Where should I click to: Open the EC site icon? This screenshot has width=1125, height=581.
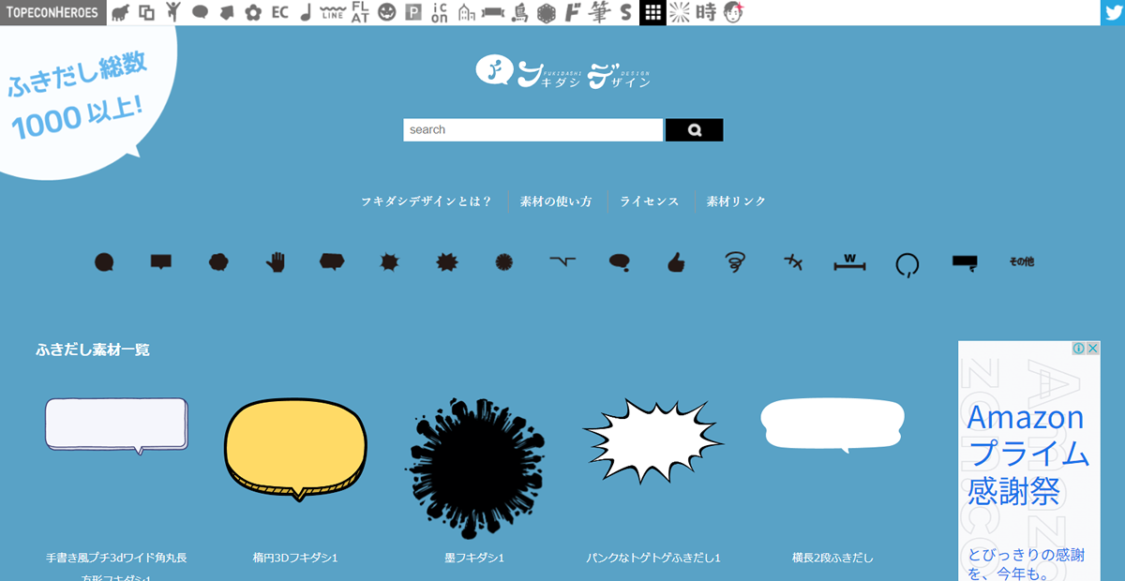click(x=279, y=12)
